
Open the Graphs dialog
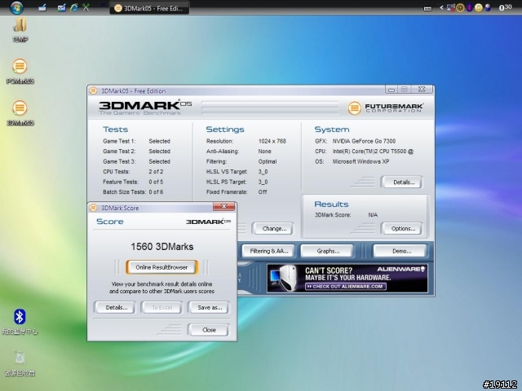[327, 251]
